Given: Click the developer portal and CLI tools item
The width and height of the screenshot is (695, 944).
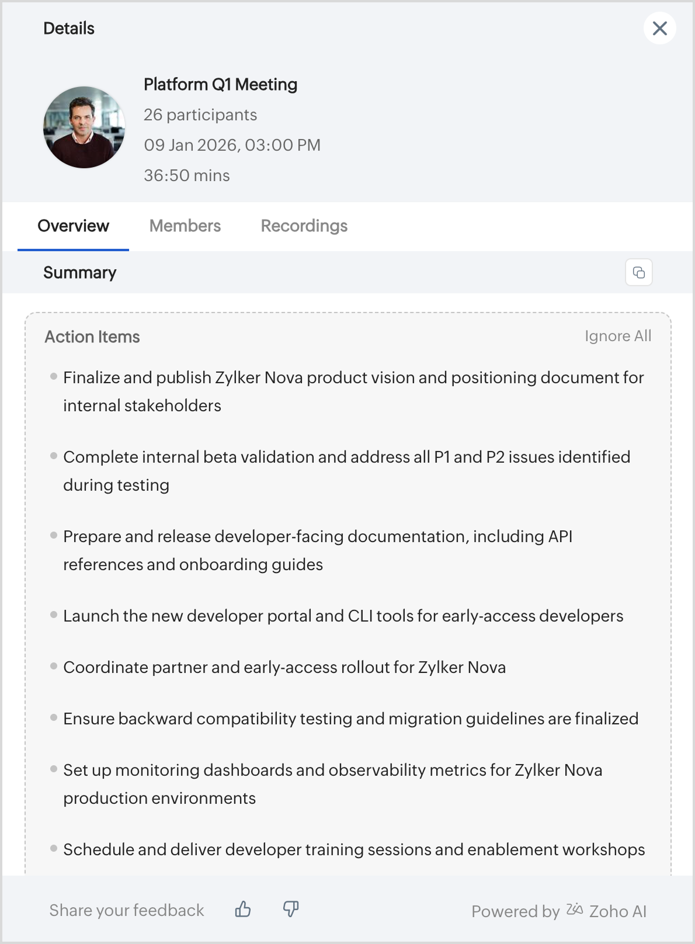Looking at the screenshot, I should [x=343, y=616].
